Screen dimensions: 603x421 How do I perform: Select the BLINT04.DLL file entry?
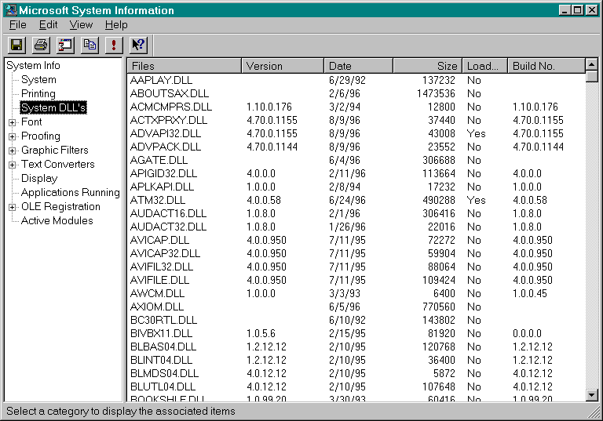162,361
